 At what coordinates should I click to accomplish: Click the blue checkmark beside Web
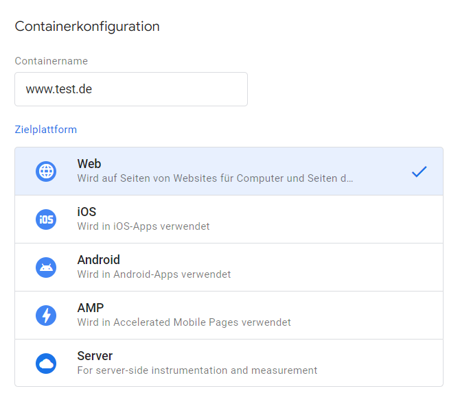coord(419,171)
